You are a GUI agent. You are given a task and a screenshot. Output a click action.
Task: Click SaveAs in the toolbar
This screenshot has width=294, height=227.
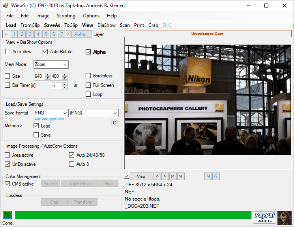52,25
